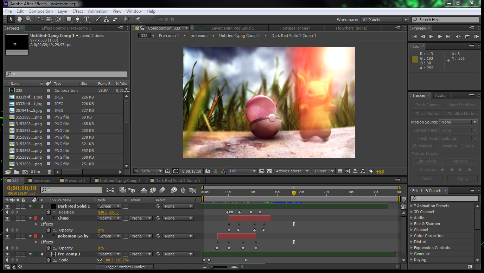Select the Pen tool
The height and width of the screenshot is (273, 484).
pyautogui.click(x=78, y=19)
